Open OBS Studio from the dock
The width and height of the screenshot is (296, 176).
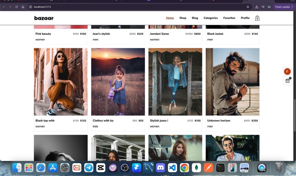(125, 167)
